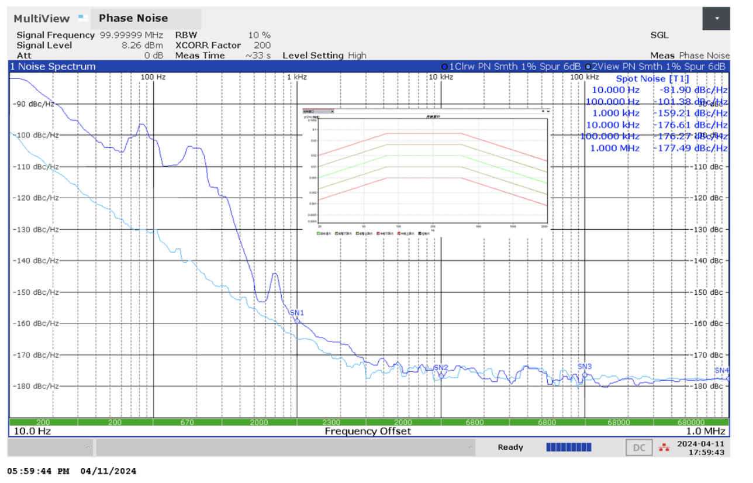Toggle the last black legend checkbox
Viewport: 753px width, 483px height.
click(420, 233)
